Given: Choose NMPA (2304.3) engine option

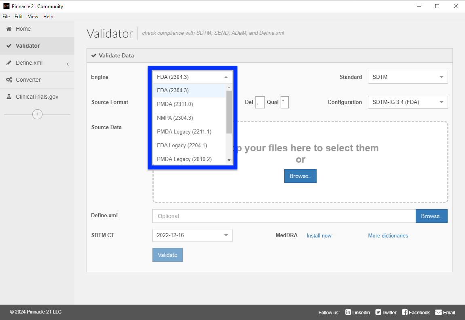Looking at the screenshot, I should (x=189, y=118).
